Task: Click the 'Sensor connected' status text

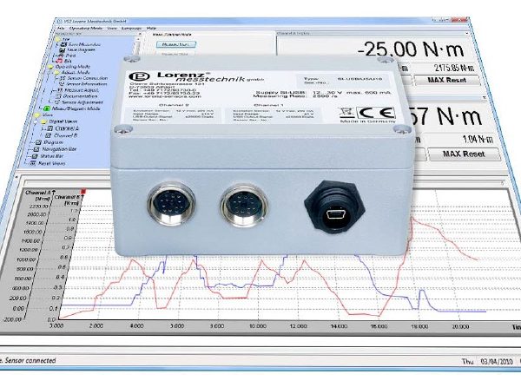Action: (30, 360)
